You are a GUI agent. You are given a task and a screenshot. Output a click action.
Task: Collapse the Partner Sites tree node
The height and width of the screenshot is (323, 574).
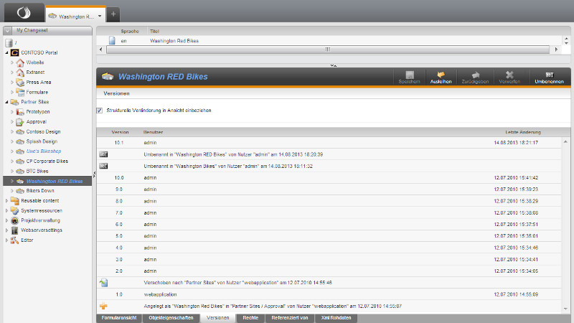(x=6, y=102)
